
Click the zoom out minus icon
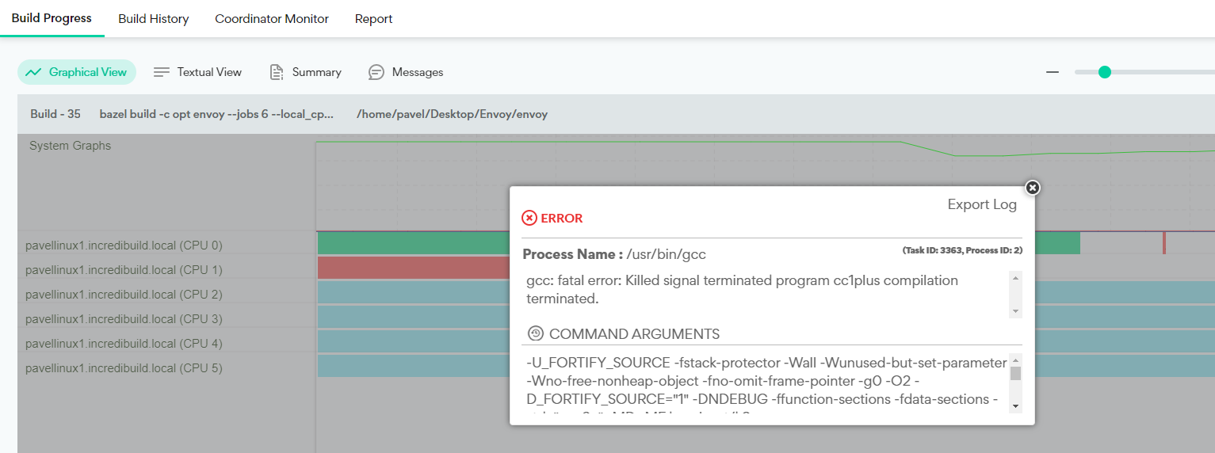tap(1053, 72)
